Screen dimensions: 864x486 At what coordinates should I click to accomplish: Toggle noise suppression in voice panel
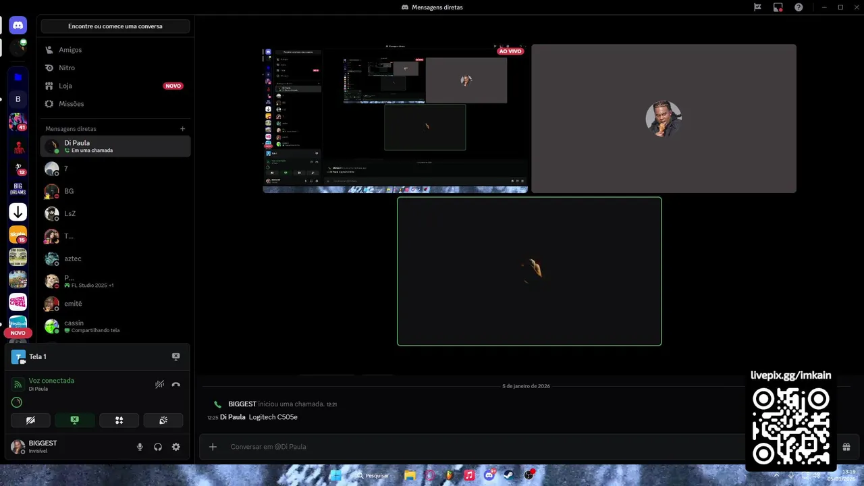[159, 384]
